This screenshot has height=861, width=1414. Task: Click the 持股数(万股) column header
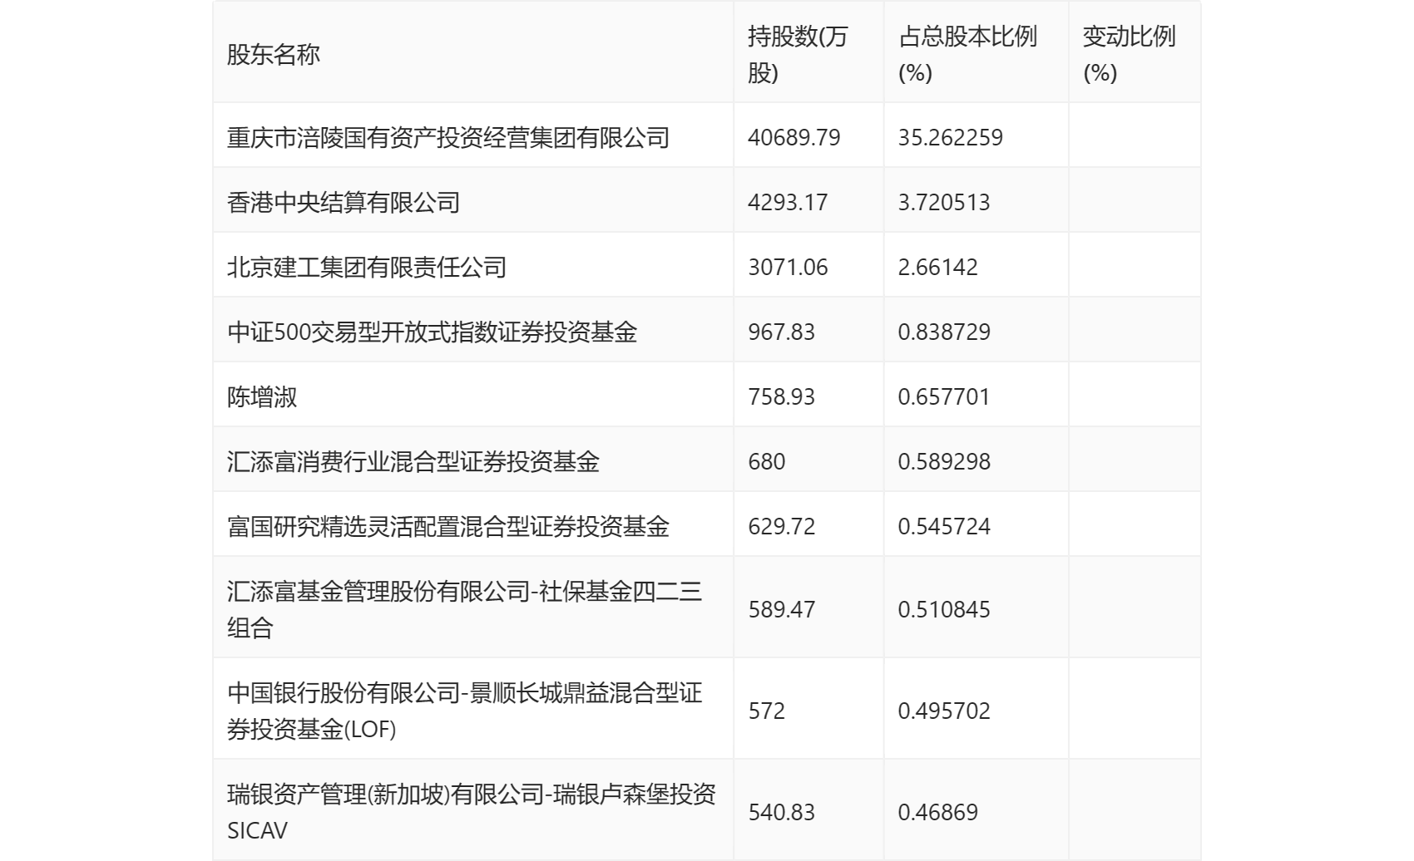click(x=797, y=54)
